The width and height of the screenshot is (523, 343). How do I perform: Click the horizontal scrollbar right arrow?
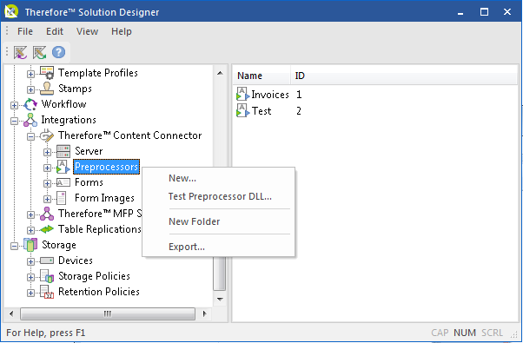pos(204,313)
